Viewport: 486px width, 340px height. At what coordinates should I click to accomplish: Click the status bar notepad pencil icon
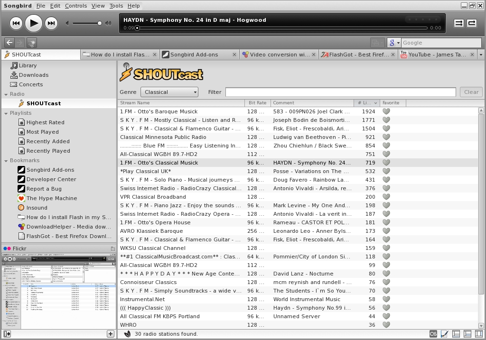[x=444, y=334]
